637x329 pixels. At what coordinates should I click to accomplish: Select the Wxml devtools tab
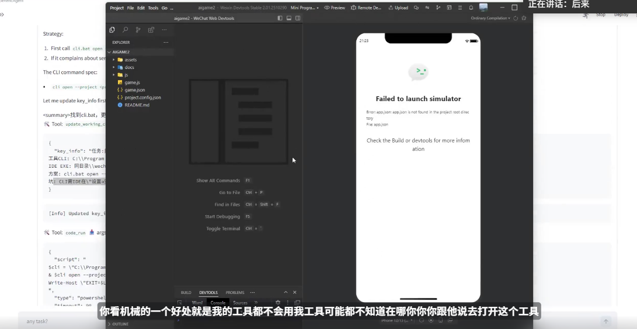click(197, 303)
